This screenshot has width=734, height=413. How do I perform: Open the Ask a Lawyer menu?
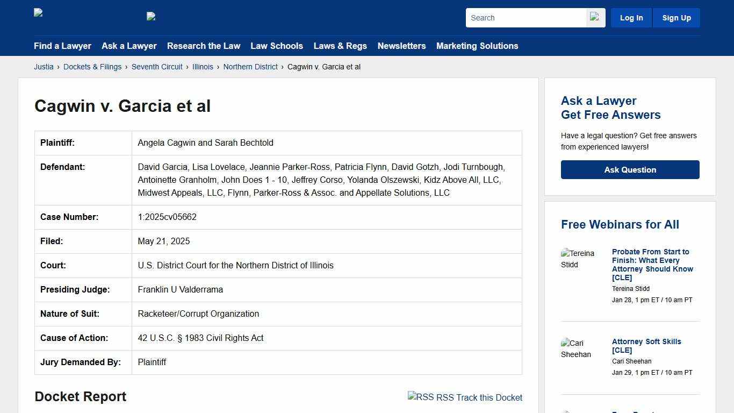coord(129,46)
